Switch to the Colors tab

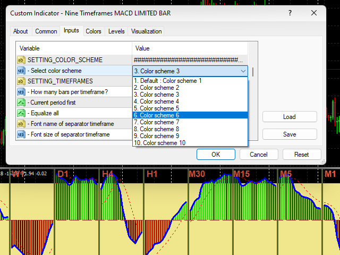tap(93, 31)
